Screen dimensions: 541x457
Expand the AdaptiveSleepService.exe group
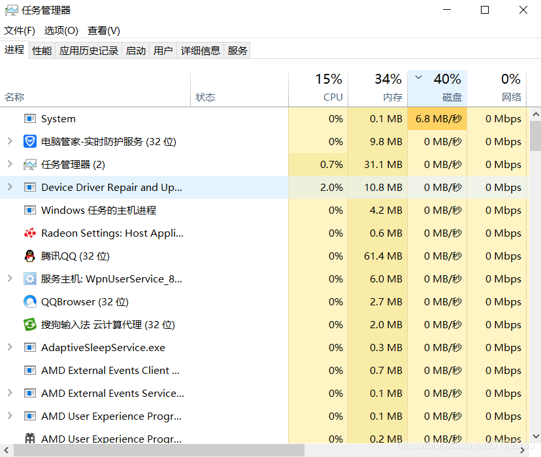tap(10, 347)
